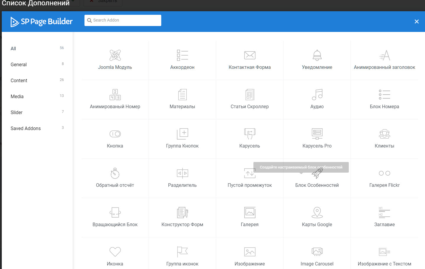Viewport: 425px width, 269px height.
Task: Choose the Заглавие heading icon
Action: (x=385, y=212)
